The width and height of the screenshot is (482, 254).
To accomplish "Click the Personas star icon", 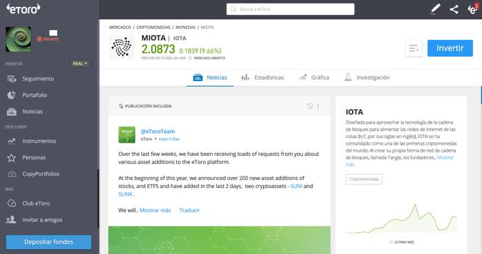I will (12, 158).
